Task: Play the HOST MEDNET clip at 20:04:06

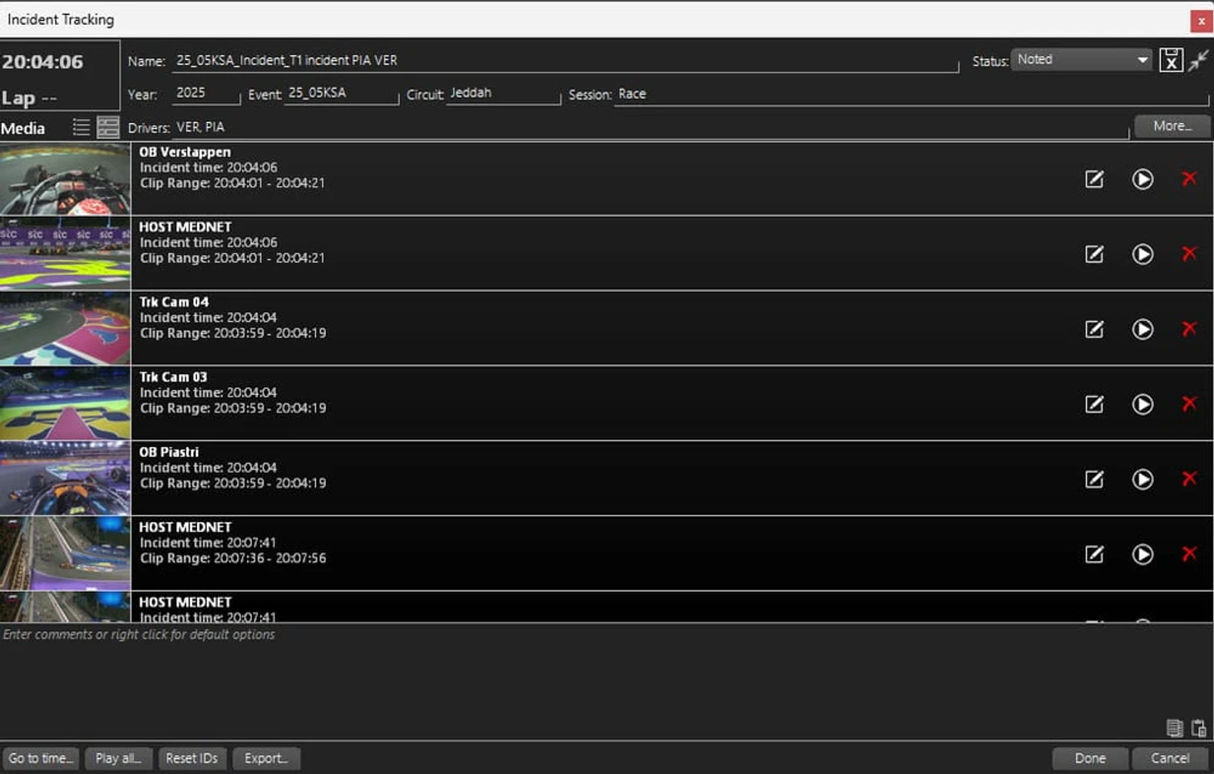Action: pyautogui.click(x=1142, y=254)
